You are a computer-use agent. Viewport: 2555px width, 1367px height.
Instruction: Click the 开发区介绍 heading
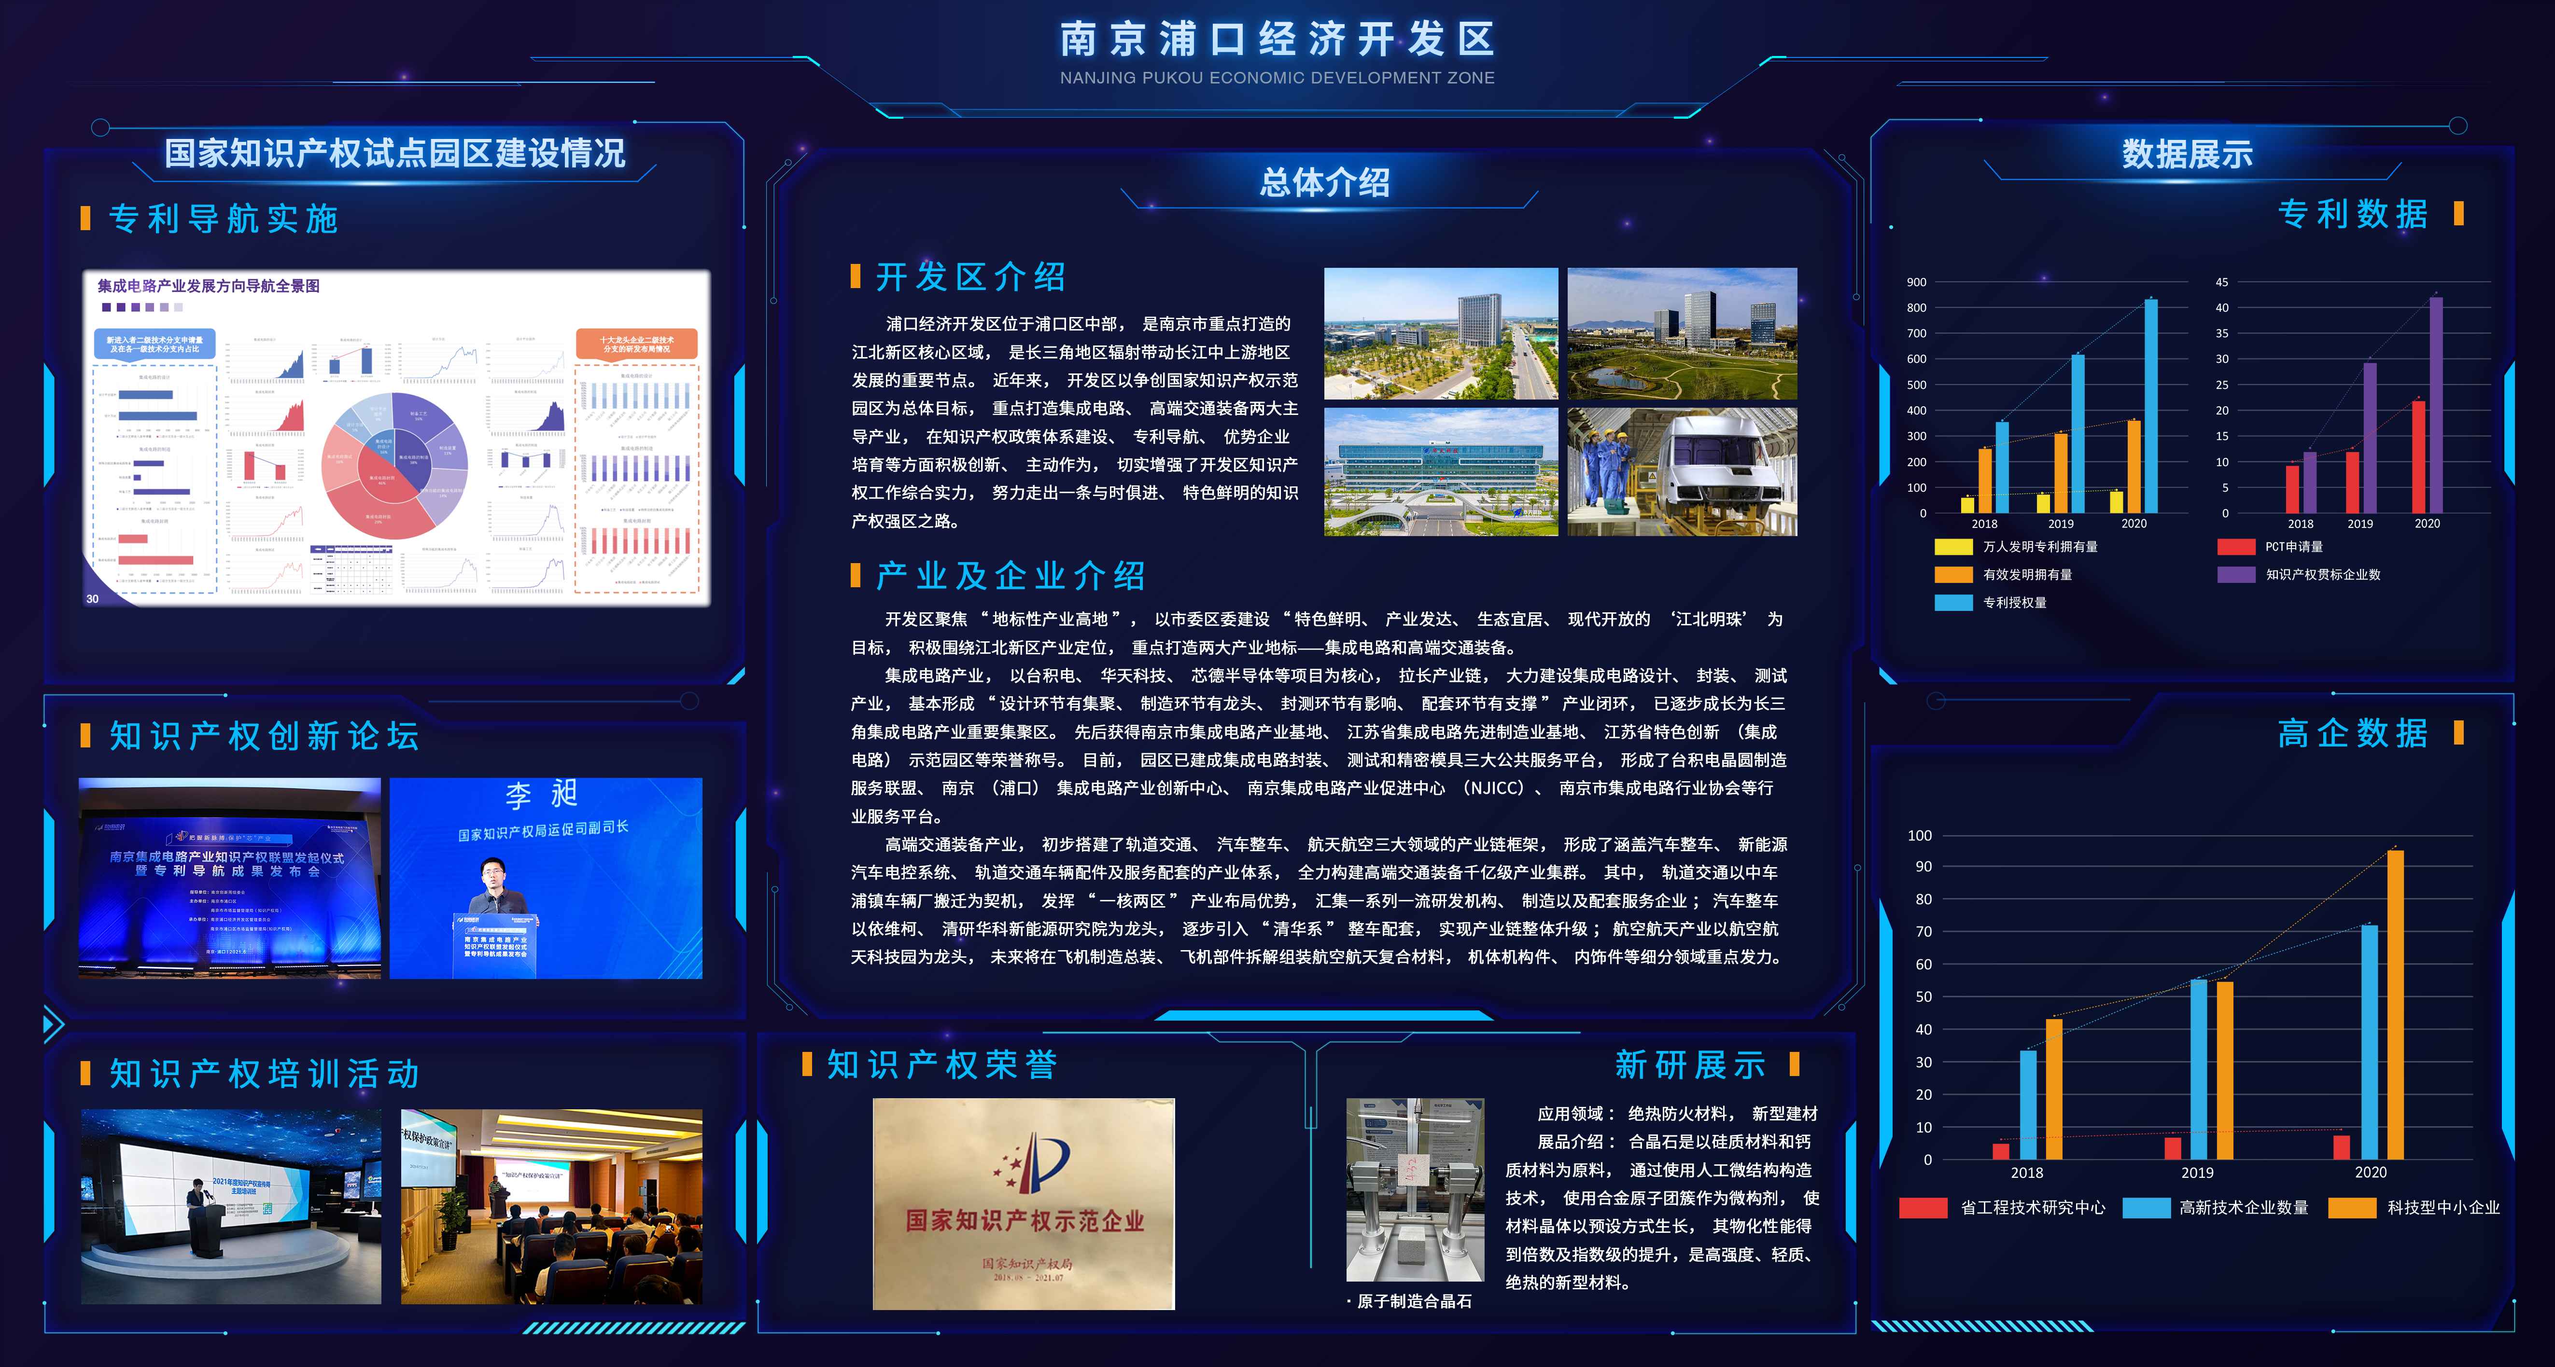click(971, 276)
